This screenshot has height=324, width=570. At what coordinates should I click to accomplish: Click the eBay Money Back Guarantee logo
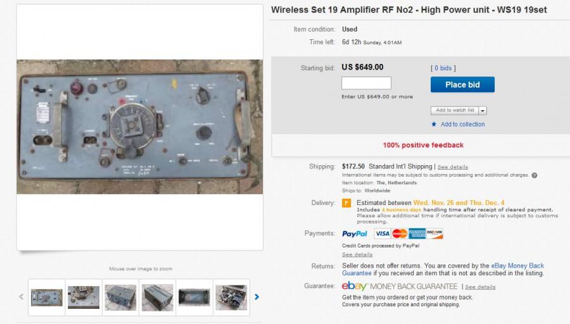[400, 286]
